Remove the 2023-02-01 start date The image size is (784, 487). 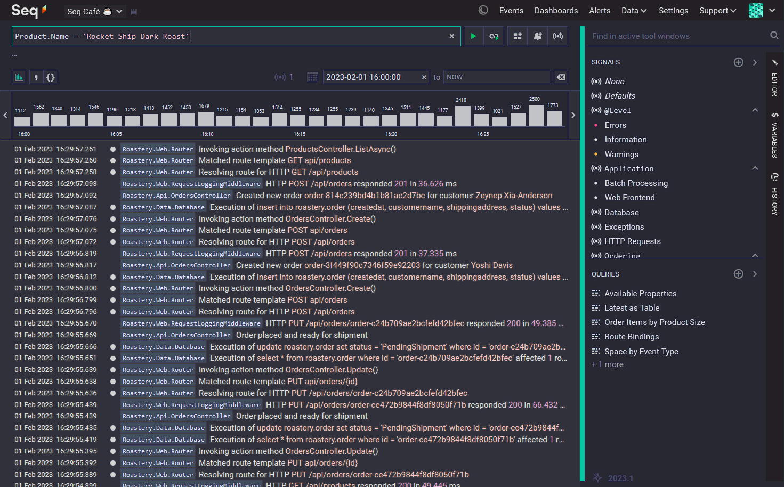pos(424,77)
